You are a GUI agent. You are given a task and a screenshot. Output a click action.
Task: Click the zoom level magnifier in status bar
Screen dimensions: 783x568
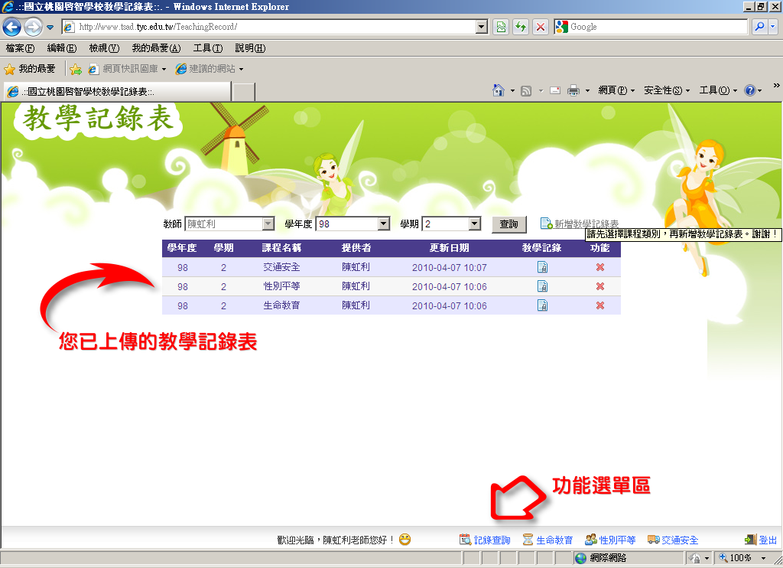coord(723,557)
